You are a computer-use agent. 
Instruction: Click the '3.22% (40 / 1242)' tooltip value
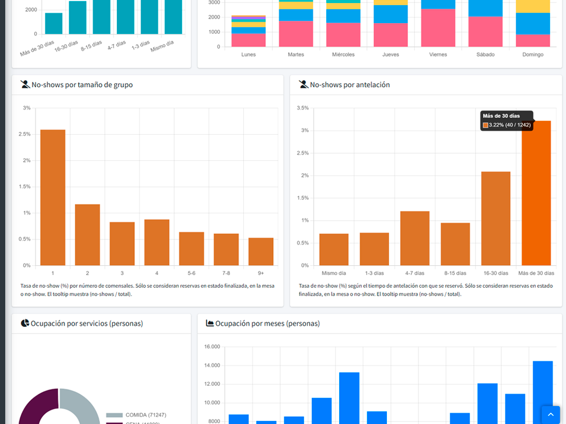pos(510,125)
